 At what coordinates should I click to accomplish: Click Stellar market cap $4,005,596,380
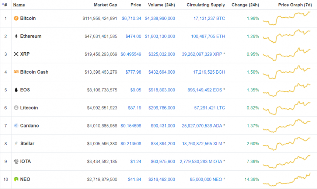click(102, 144)
